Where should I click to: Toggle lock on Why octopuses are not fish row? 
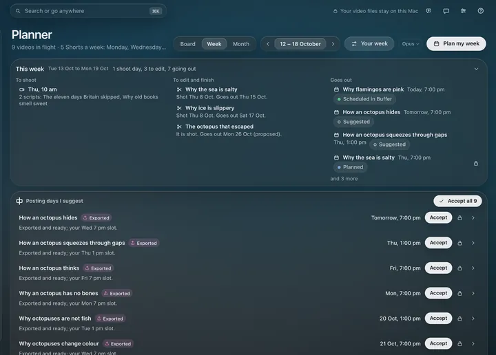click(459, 319)
